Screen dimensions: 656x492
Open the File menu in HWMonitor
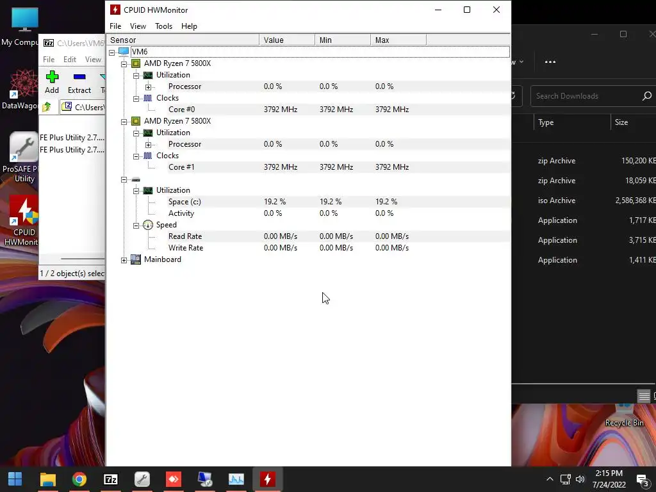[115, 26]
